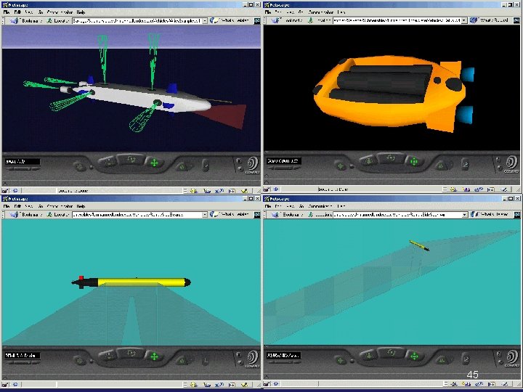Image resolution: width=523 pixels, height=392 pixels.
Task: Open Edit menu in white AUV window
Action: point(17,12)
